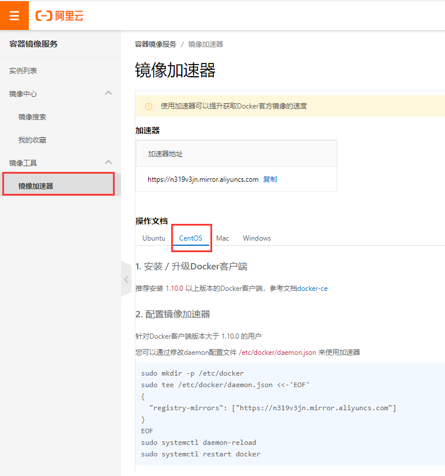Click the 容器镜像服务 sidebar title
The width and height of the screenshot is (445, 476).
(33, 44)
